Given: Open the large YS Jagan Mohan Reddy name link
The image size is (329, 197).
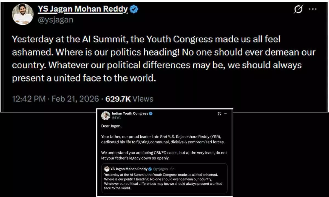Looking at the screenshot, I should click(83, 9).
